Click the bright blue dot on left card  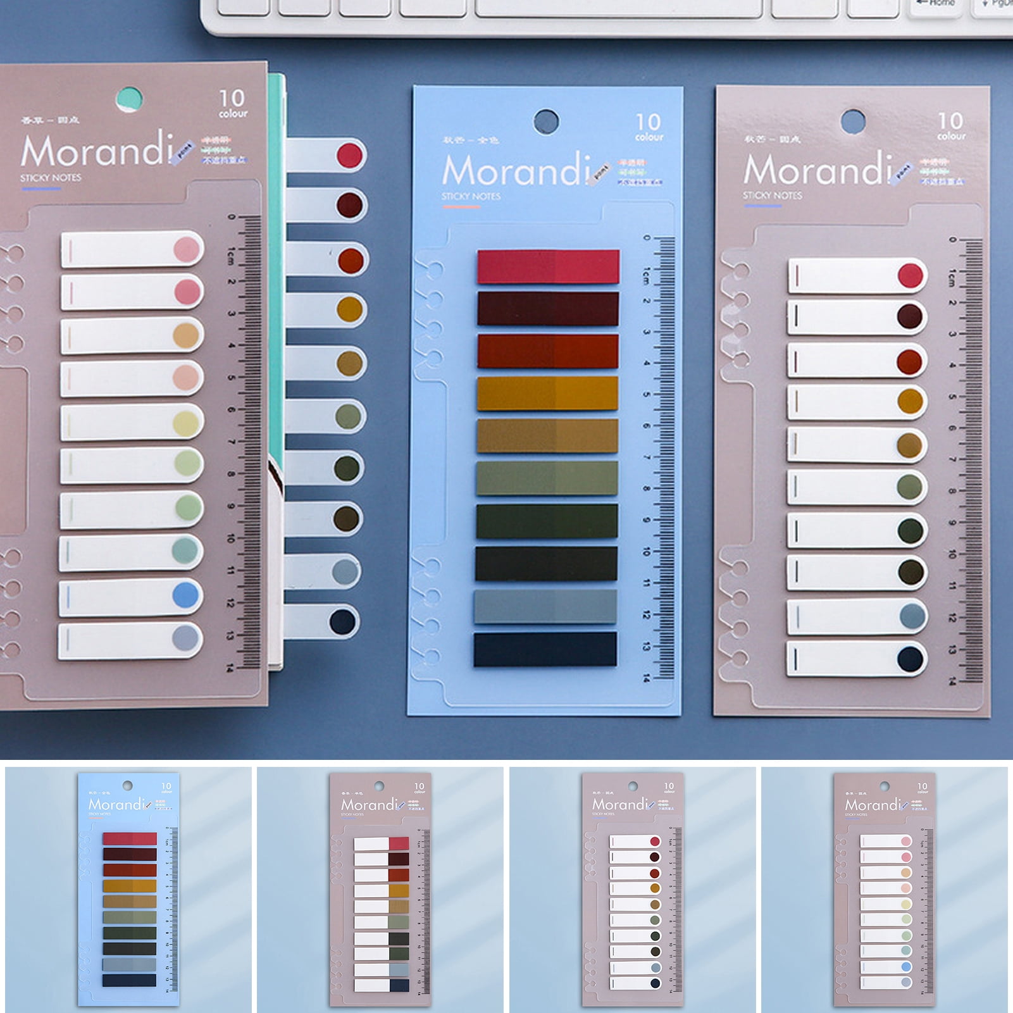click(x=185, y=595)
